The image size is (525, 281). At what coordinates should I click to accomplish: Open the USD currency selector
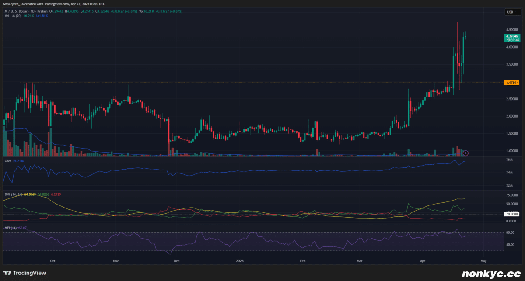pyautogui.click(x=510, y=12)
